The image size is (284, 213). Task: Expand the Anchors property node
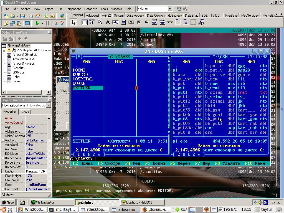tap(3, 140)
